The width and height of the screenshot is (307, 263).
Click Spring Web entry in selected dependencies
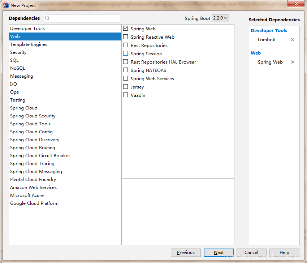pos(270,62)
